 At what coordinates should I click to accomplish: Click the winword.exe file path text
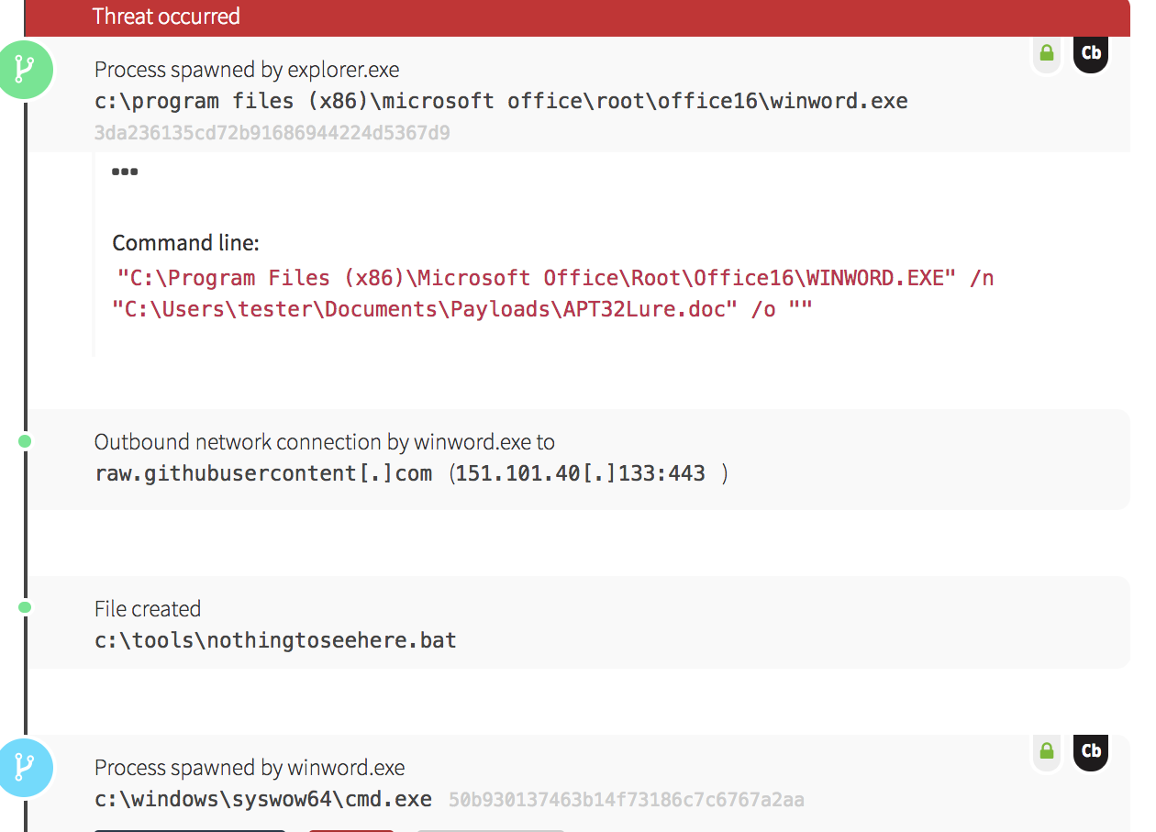[x=501, y=101]
